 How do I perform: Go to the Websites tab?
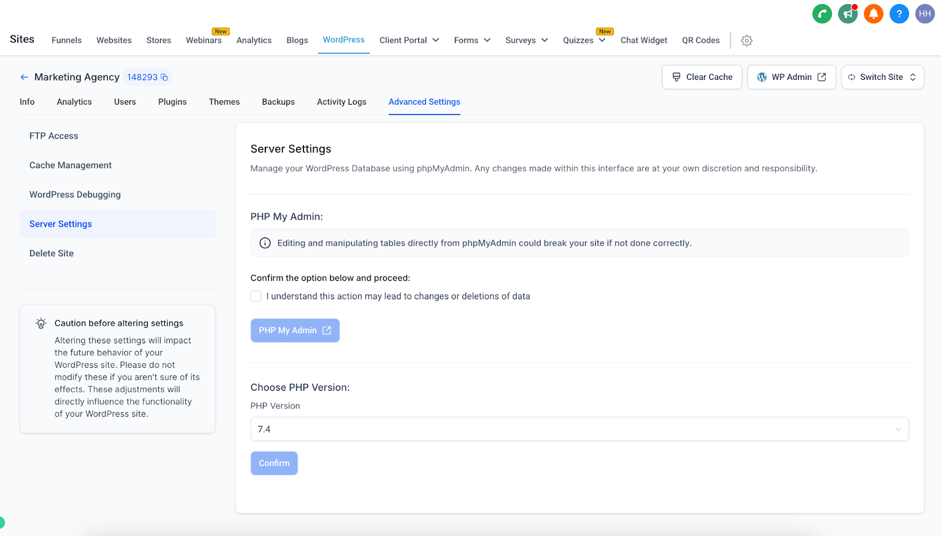point(114,40)
